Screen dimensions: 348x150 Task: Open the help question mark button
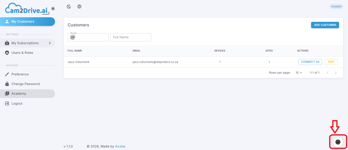click(338, 142)
